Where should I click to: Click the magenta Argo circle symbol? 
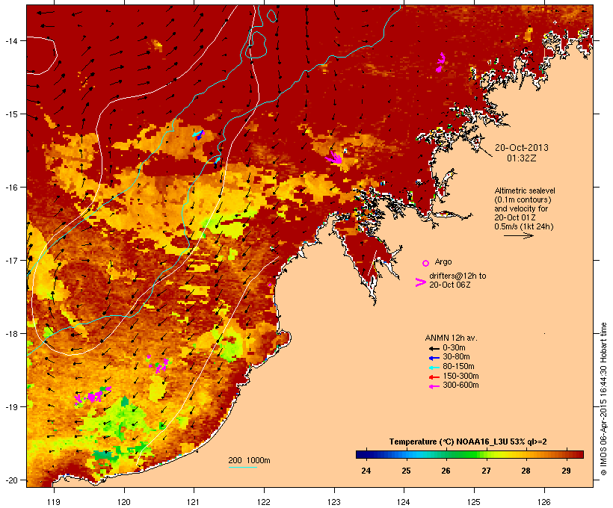[x=426, y=263]
